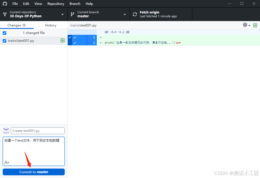Click the diff header path trains\test001.py
260x178 pixels.
point(83,25)
